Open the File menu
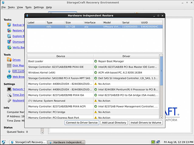Image resolution: width=194 pixels, height=145 pixels. (x=3, y=7)
